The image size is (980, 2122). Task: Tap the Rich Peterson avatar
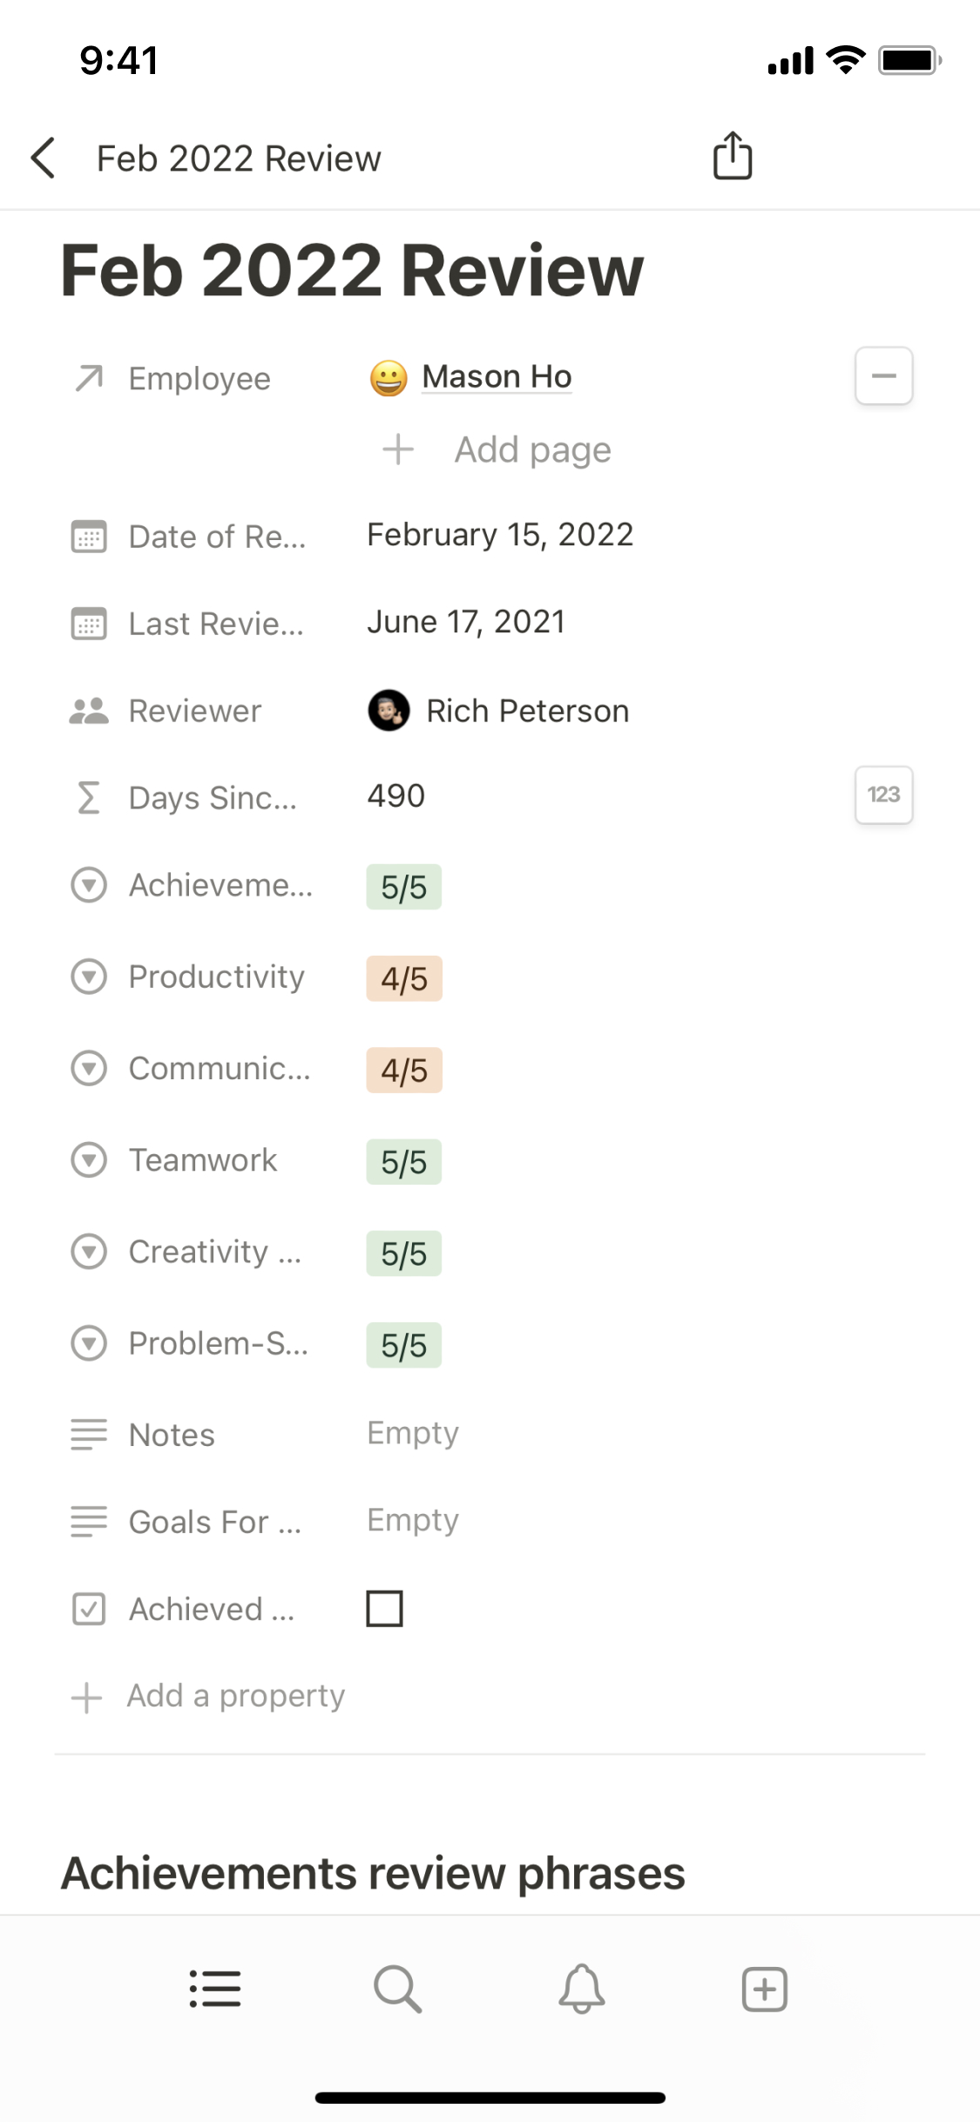[389, 711]
